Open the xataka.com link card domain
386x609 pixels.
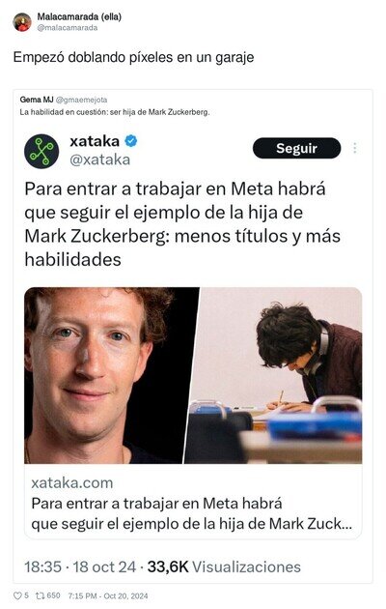72,482
